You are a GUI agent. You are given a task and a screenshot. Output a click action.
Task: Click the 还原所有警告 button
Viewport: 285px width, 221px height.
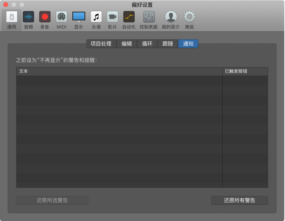click(239, 200)
